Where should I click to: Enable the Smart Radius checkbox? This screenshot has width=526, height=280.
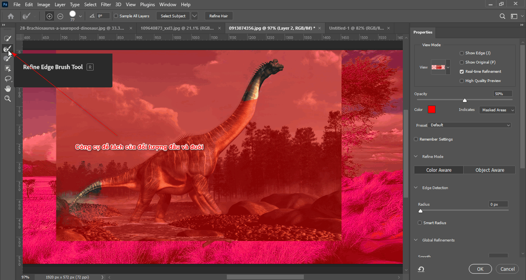tap(419, 223)
